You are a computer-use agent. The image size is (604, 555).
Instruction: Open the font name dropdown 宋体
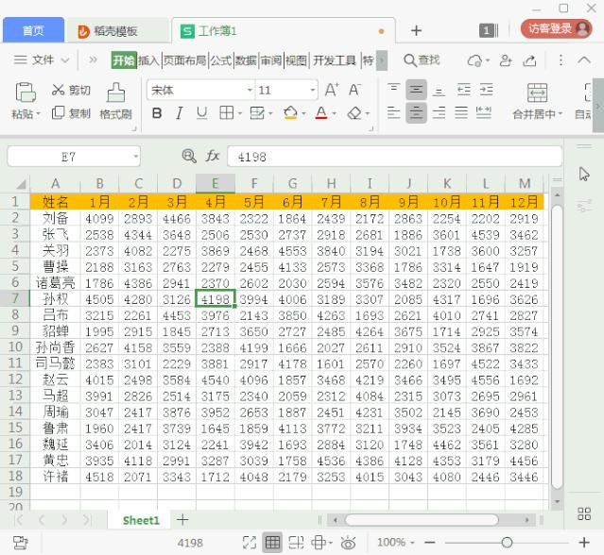[250, 91]
